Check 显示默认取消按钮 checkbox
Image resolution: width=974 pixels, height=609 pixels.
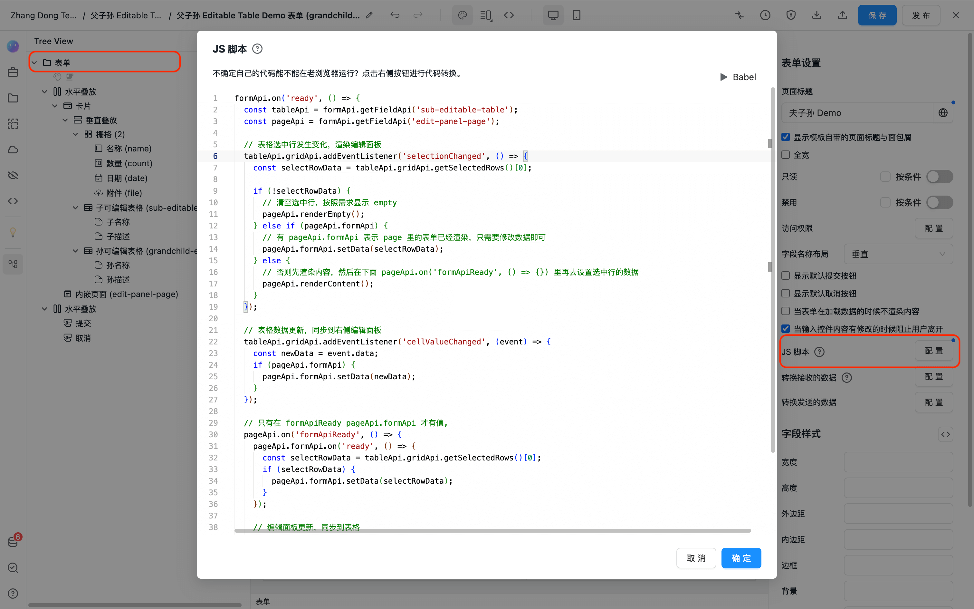(x=785, y=293)
